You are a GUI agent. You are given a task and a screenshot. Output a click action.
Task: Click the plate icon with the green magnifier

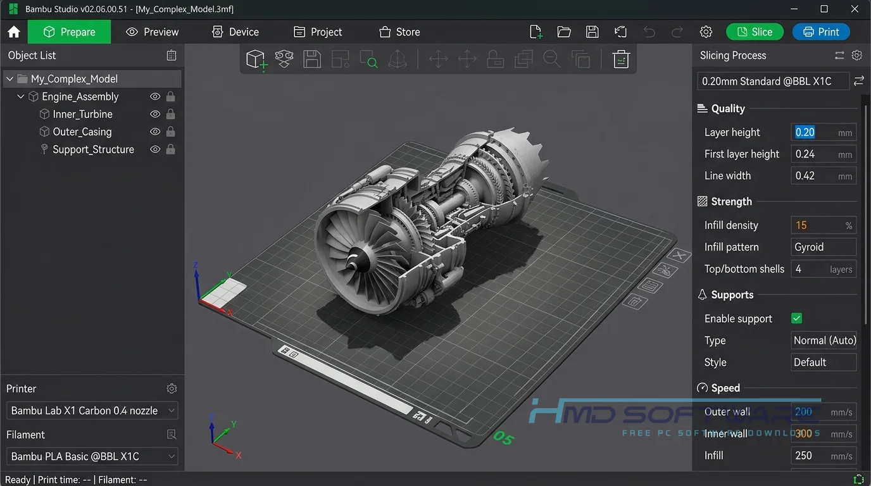point(368,59)
